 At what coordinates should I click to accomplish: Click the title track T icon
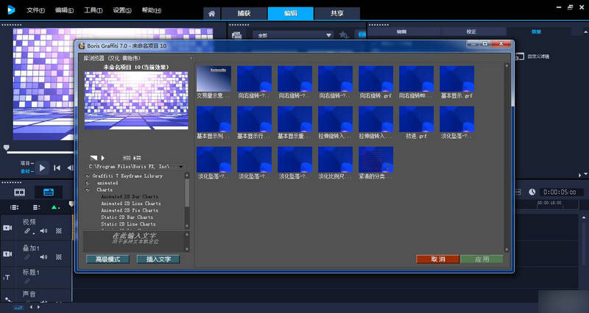(7, 277)
